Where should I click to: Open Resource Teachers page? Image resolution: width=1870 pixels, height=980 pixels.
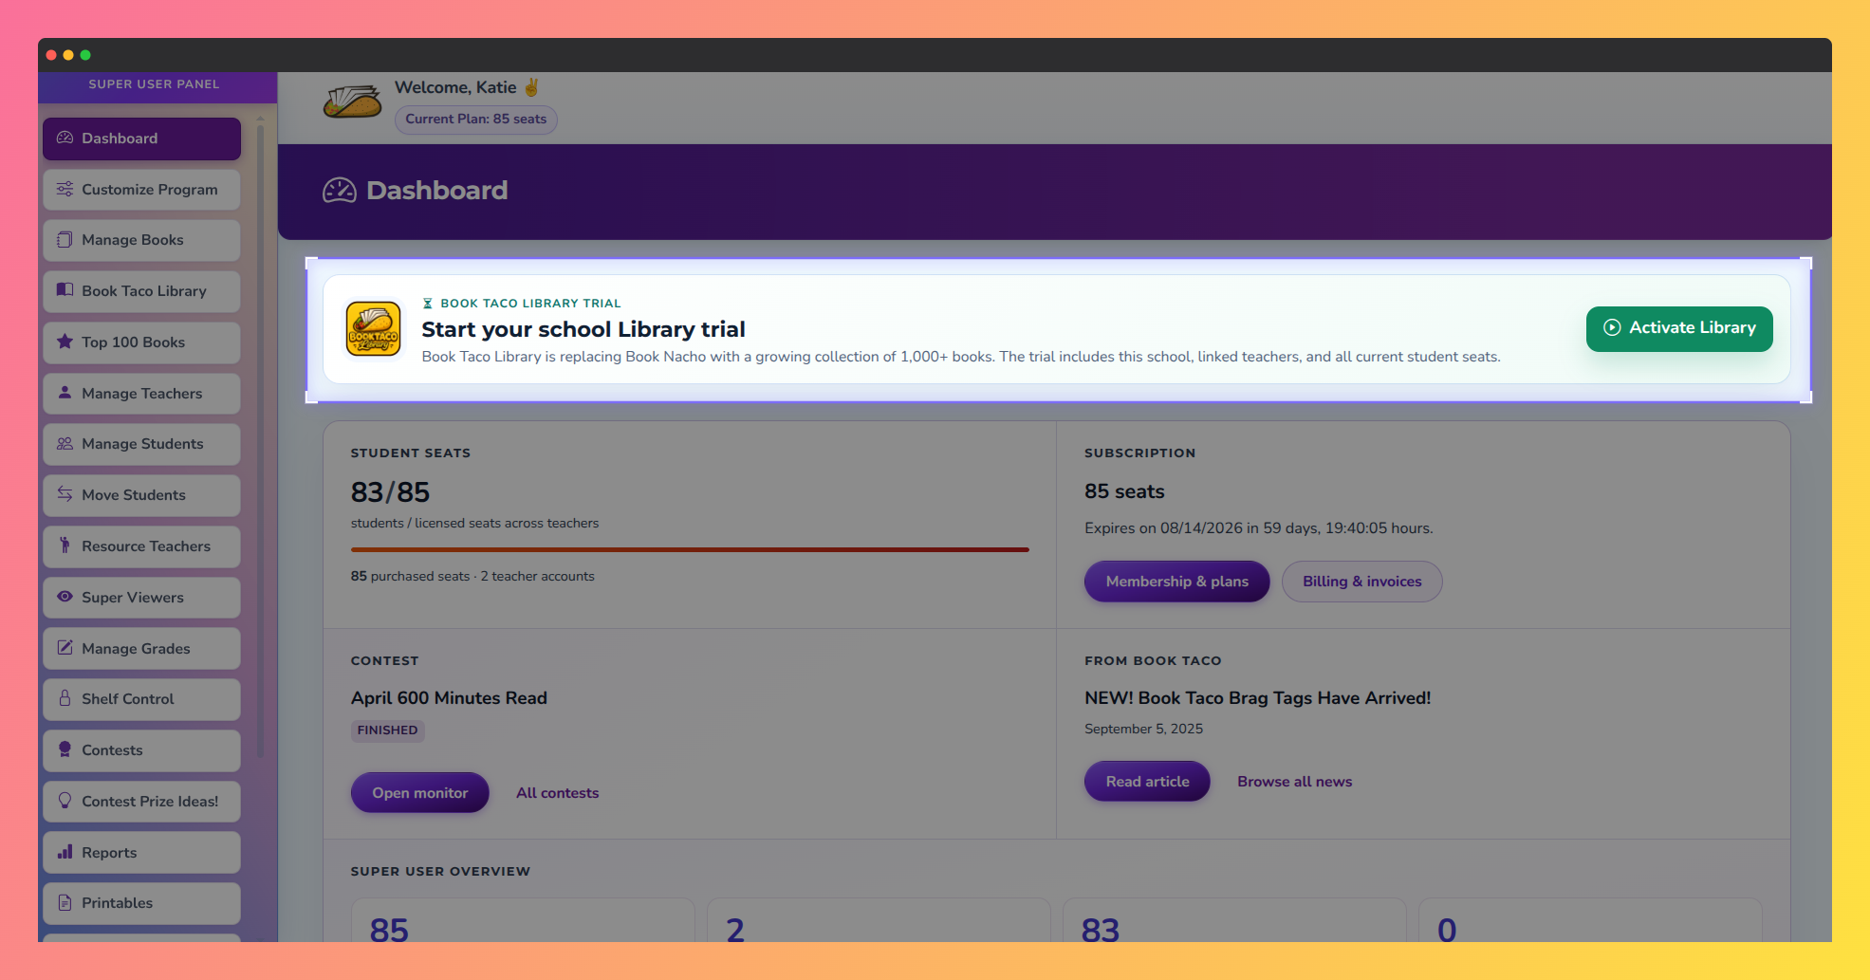[x=141, y=545]
